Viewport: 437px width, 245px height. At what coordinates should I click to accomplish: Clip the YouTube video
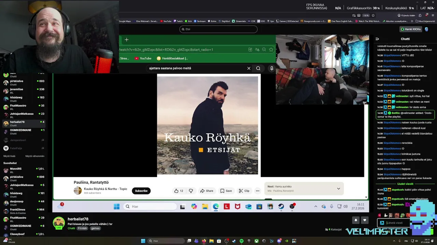[244, 191]
